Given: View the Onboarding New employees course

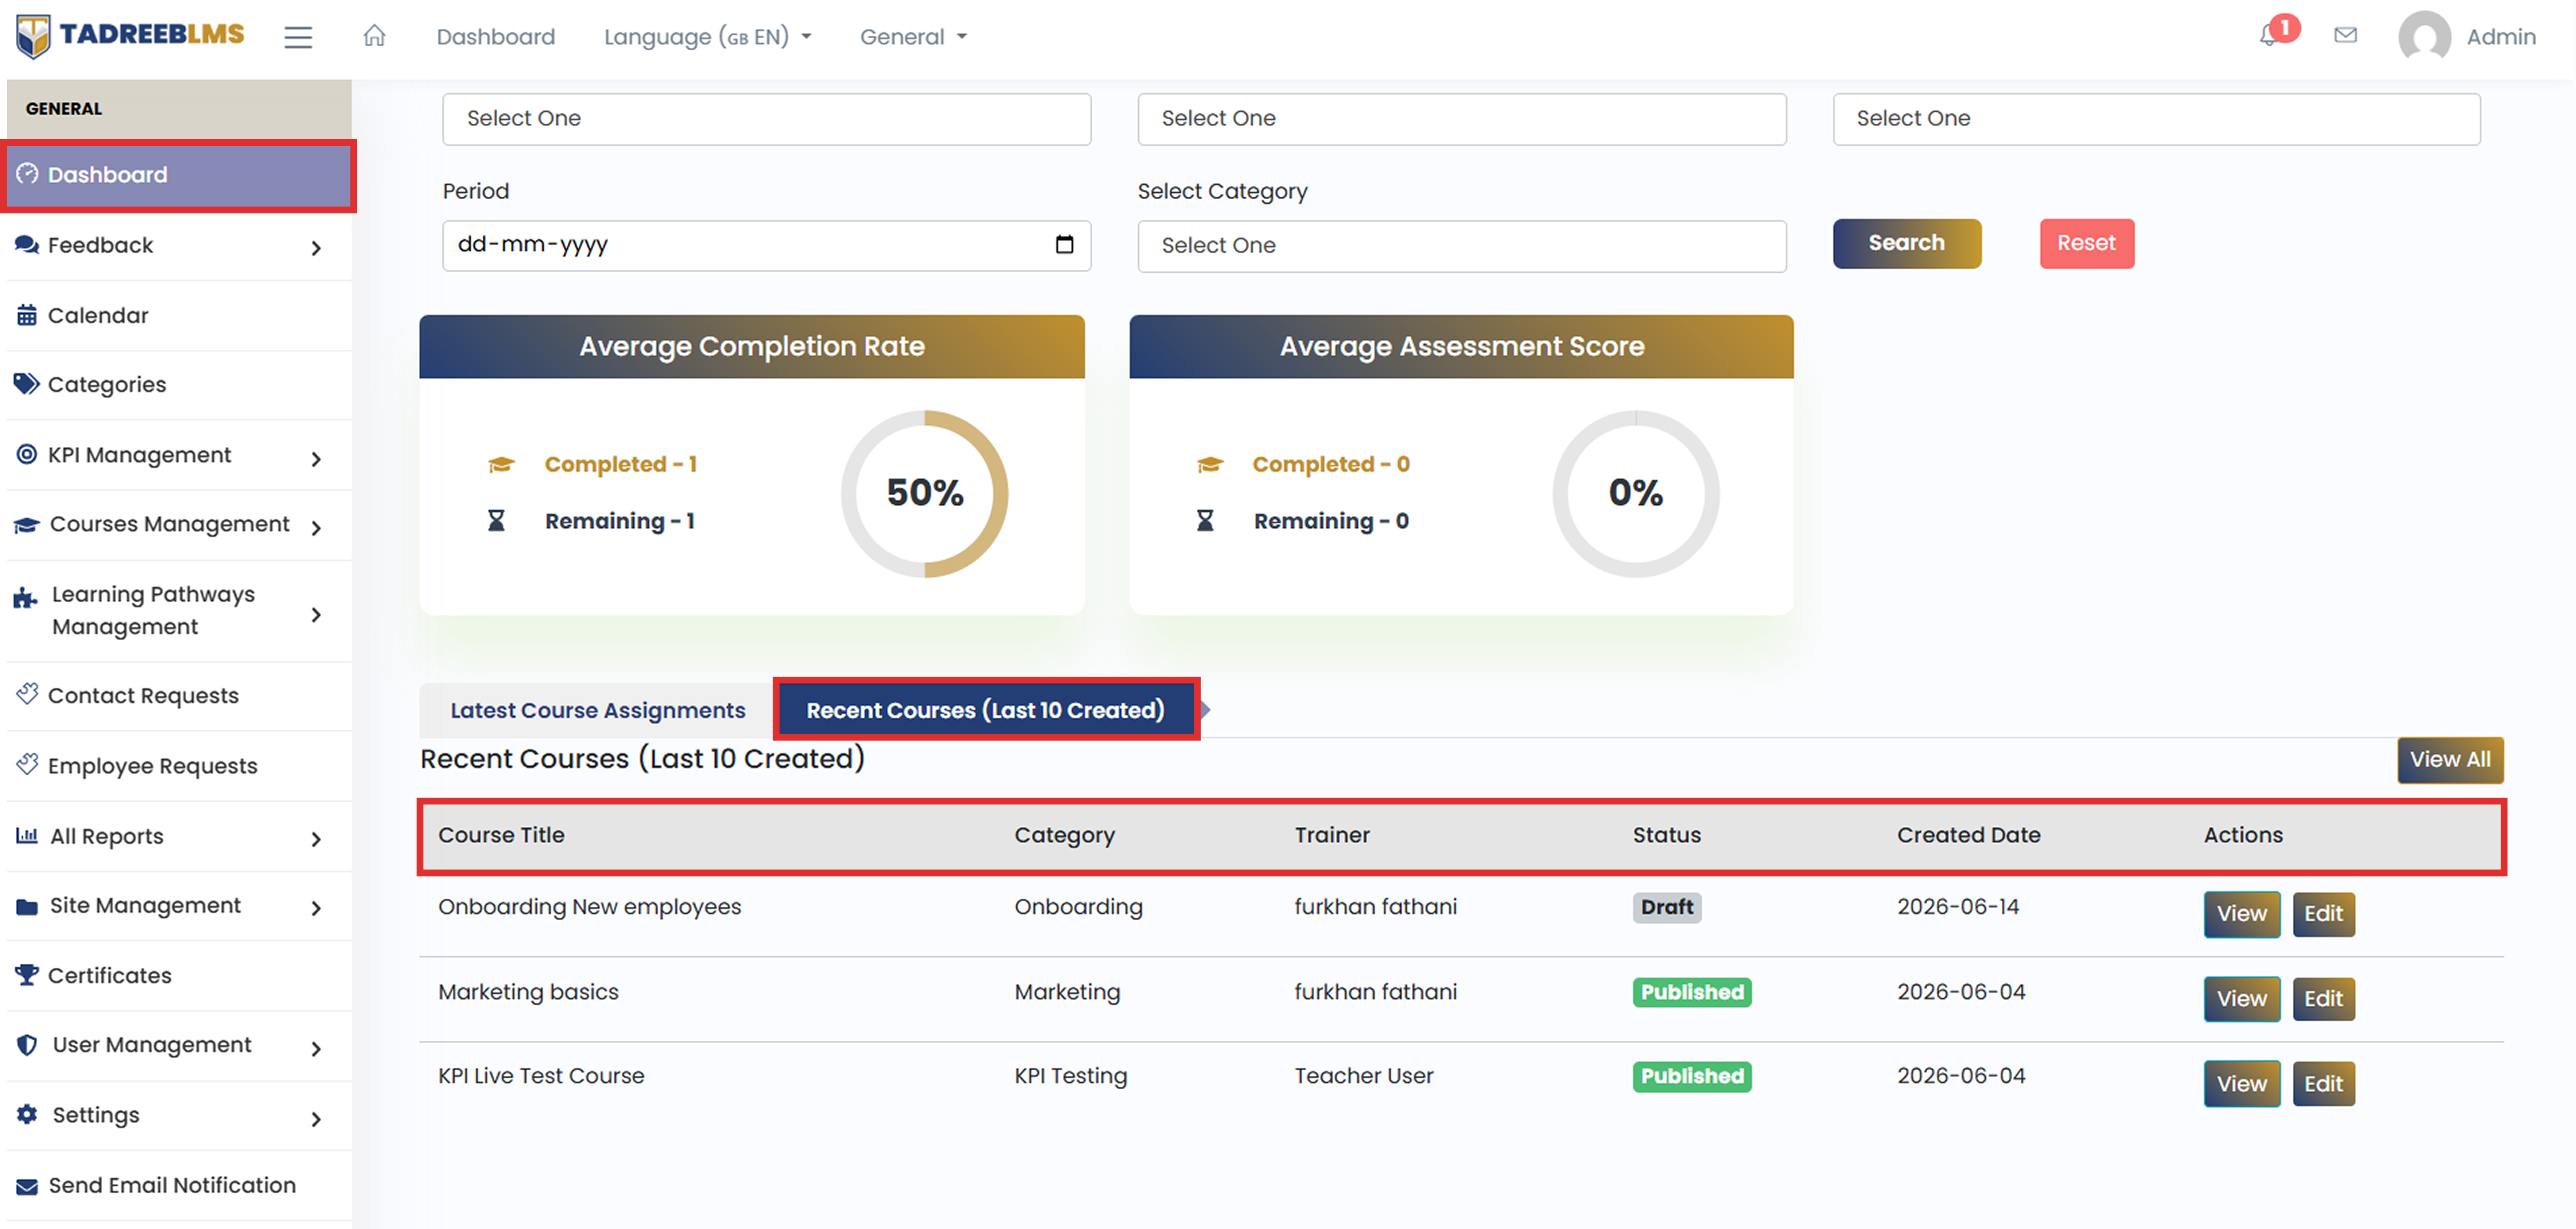Looking at the screenshot, I should [2241, 914].
